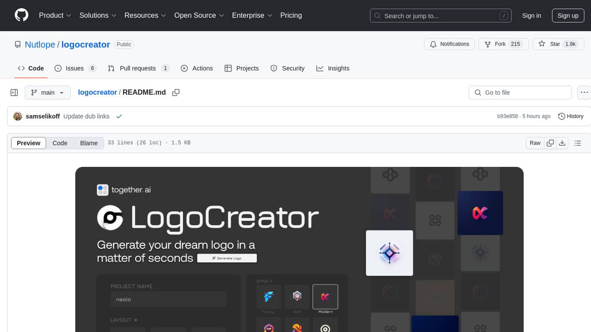Switch to the Security tab

(287, 68)
